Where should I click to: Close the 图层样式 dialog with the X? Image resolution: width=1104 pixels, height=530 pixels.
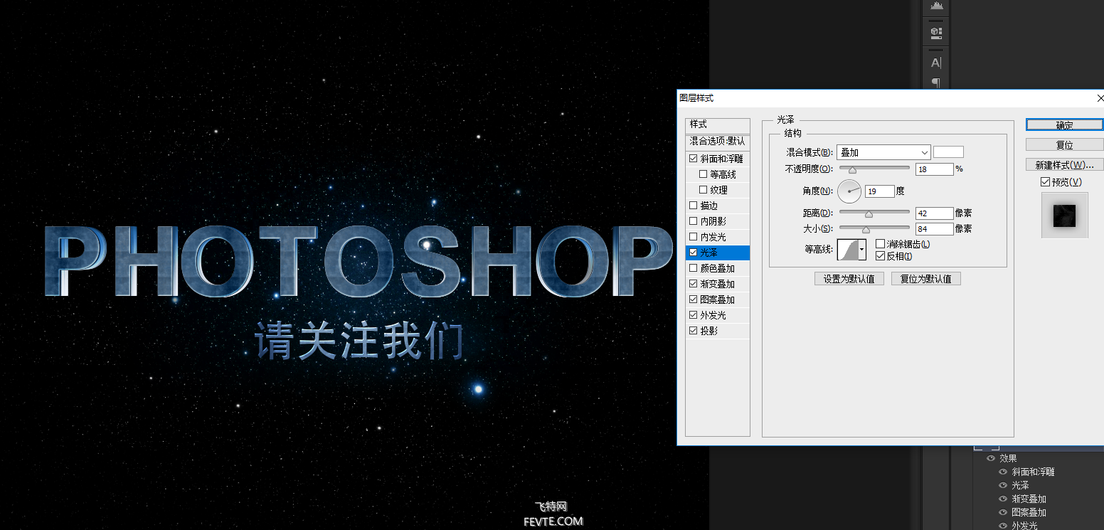(1100, 98)
